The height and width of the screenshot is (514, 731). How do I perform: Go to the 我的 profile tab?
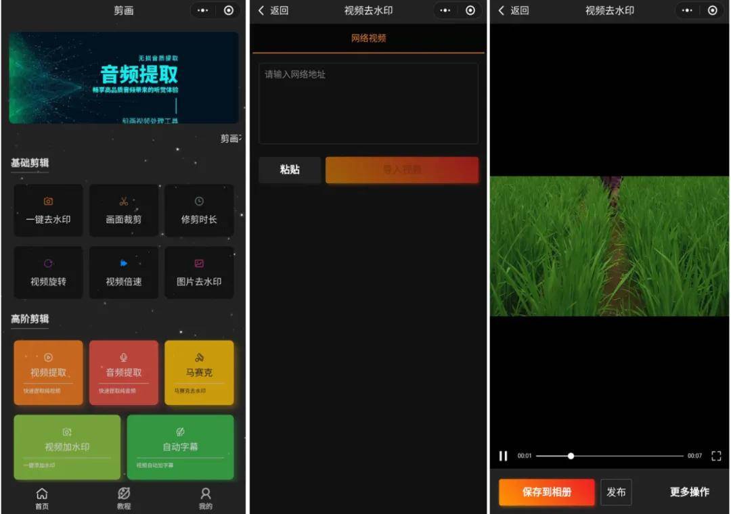[206, 498]
